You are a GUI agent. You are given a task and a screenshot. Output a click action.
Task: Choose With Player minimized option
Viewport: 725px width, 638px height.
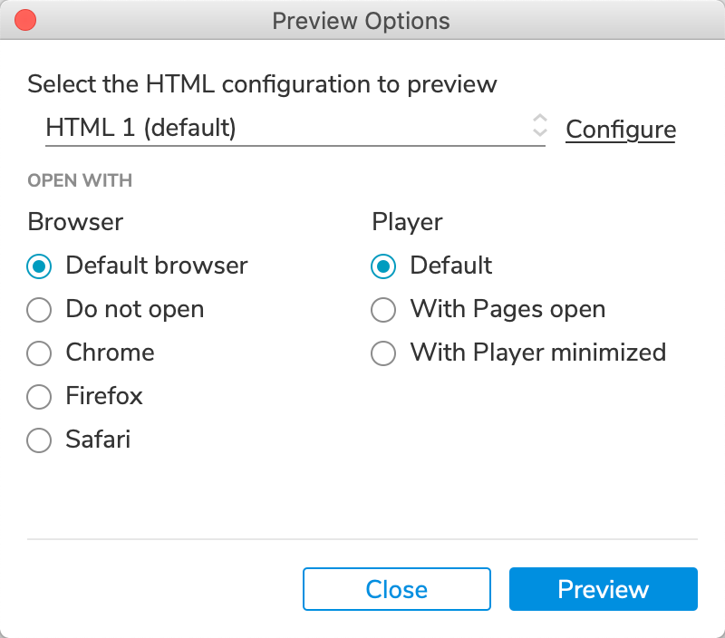383,353
